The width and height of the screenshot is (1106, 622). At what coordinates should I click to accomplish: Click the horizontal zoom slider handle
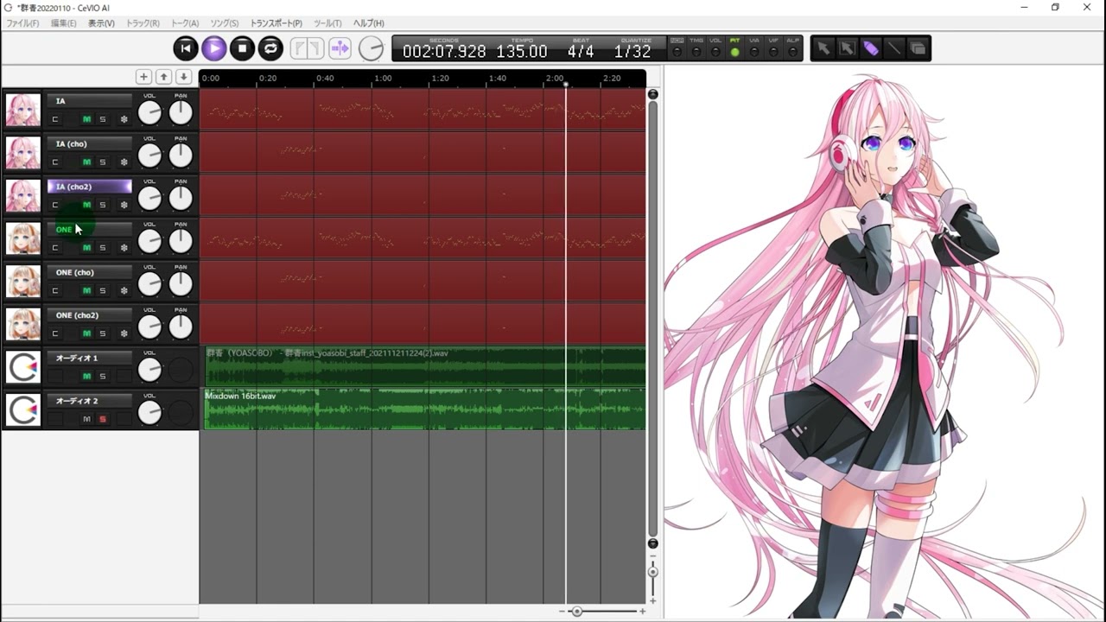click(x=577, y=612)
